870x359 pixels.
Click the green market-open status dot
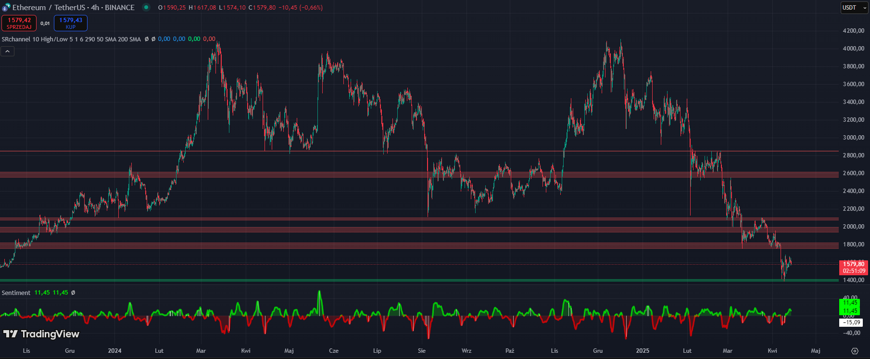coord(147,7)
